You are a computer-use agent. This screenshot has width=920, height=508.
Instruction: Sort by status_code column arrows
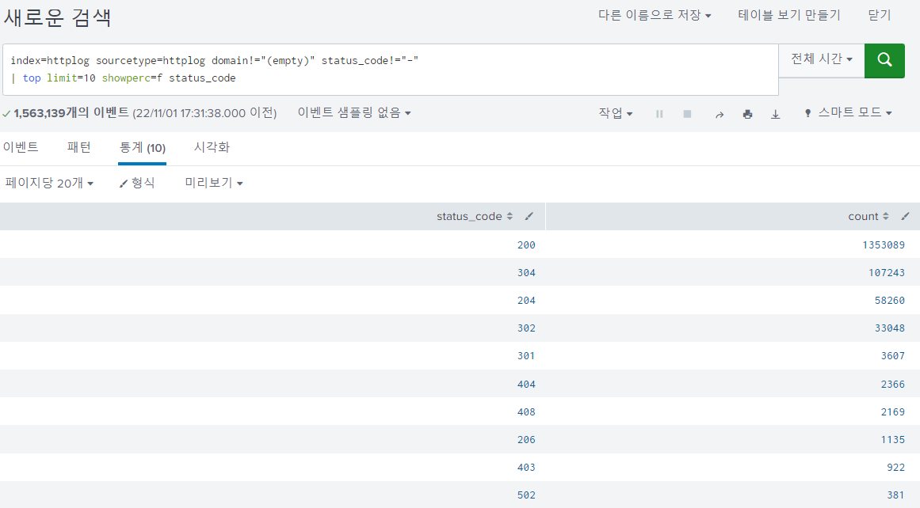coord(510,216)
